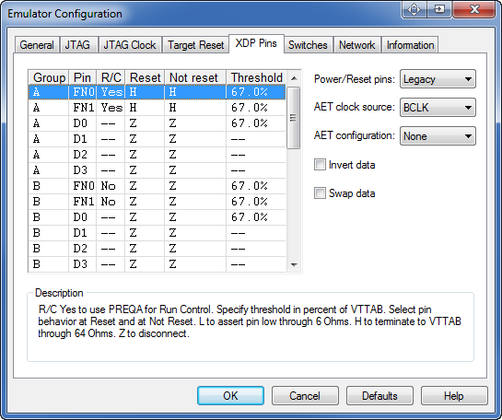Click the pin table vertical scrollbar thumb
Viewport: 502px width, 420px height.
point(293,118)
